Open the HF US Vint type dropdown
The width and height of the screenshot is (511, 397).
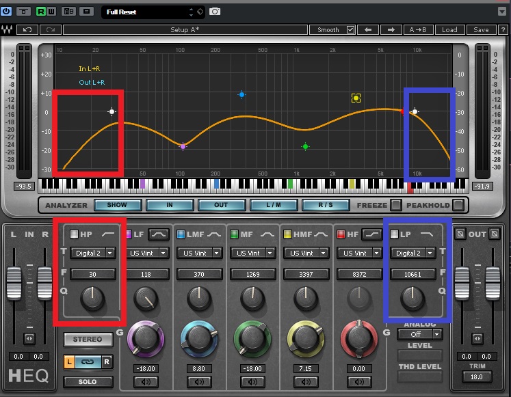pyautogui.click(x=360, y=254)
